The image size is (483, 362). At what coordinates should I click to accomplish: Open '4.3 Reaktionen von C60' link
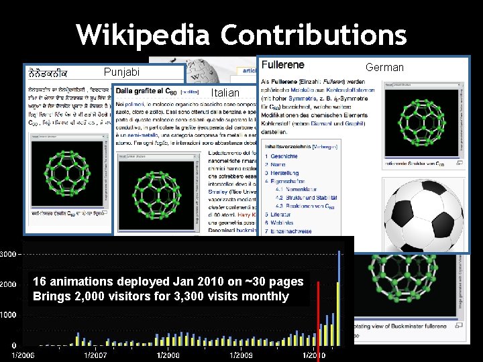(x=305, y=206)
